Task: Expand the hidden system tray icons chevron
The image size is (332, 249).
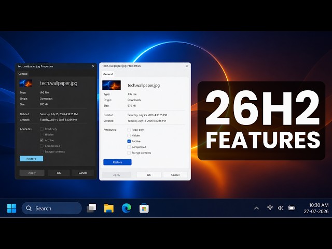Action: 256,208
